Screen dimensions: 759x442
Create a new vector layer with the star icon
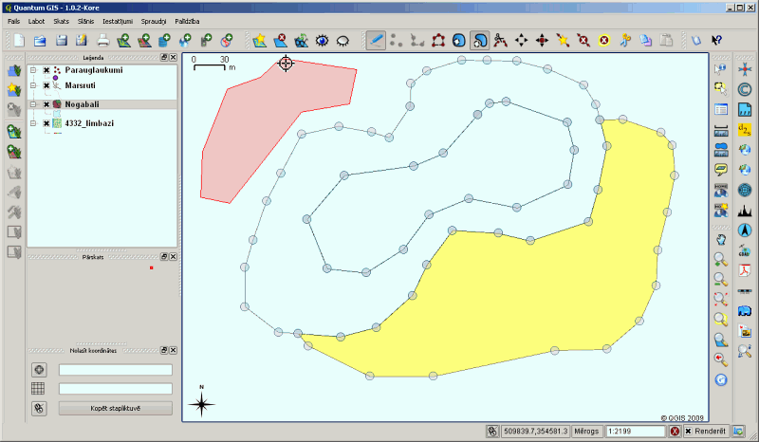click(x=259, y=41)
